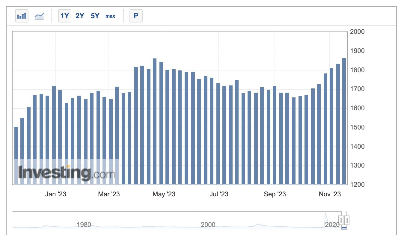Select the 1Y time range
This screenshot has width=404, height=241.
(65, 16)
